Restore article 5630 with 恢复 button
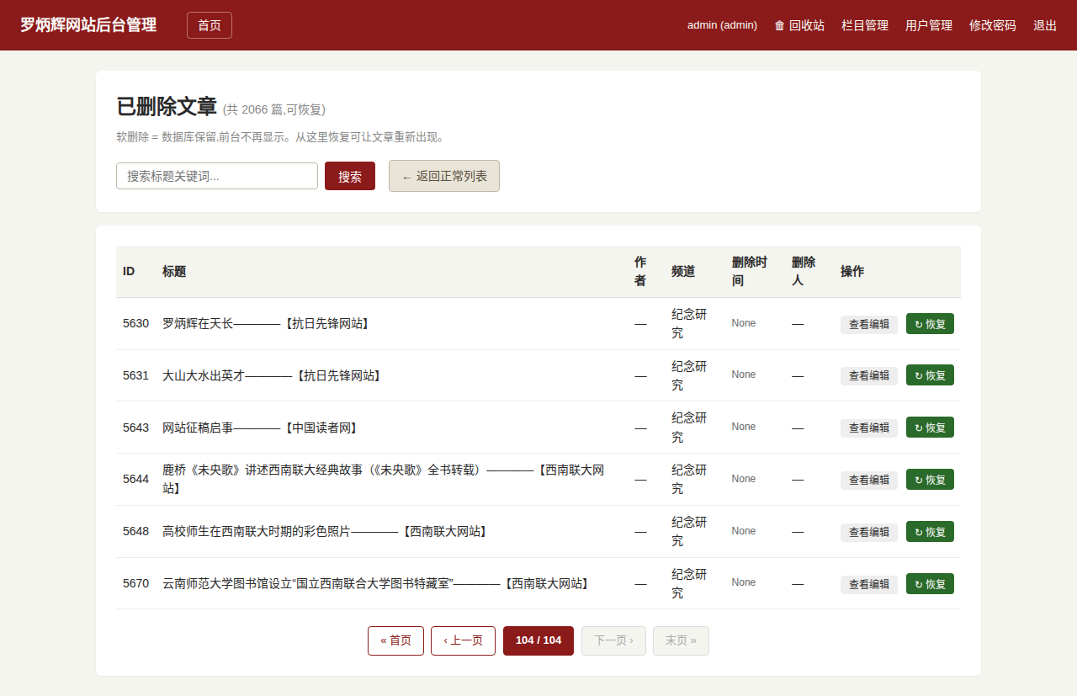The width and height of the screenshot is (1077, 696). coord(930,324)
